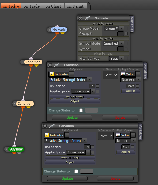Open the on Deinit tab

click(x=75, y=6)
